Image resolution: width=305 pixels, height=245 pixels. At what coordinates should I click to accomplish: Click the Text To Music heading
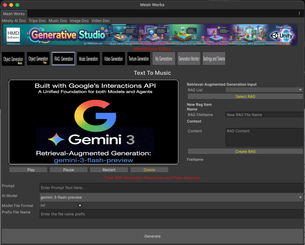click(x=152, y=73)
